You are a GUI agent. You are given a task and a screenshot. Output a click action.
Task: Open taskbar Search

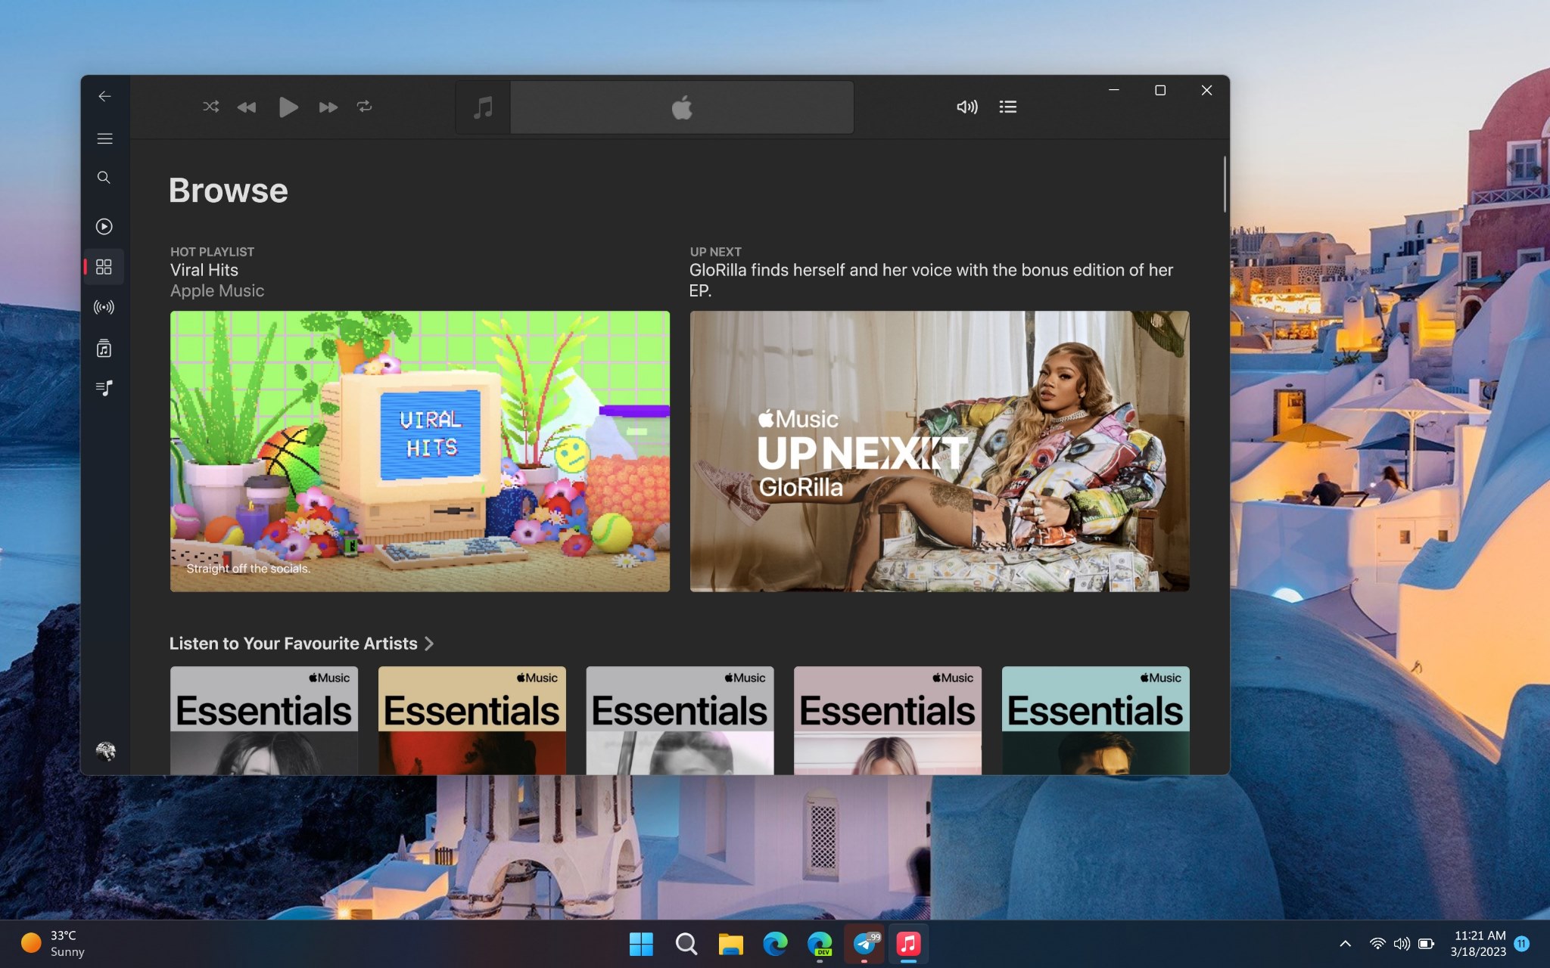click(x=686, y=944)
